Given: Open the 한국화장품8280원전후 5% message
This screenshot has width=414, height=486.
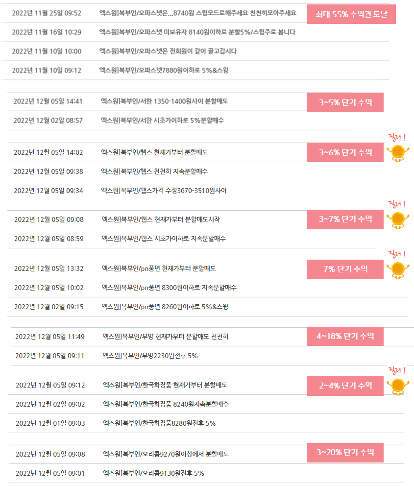Looking at the screenshot, I should pos(159,423).
